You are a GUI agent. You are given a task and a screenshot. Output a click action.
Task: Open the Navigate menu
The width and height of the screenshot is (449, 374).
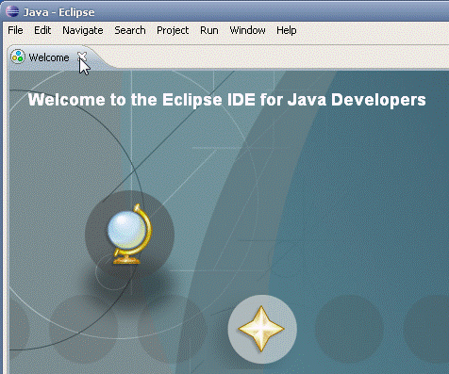click(x=83, y=30)
